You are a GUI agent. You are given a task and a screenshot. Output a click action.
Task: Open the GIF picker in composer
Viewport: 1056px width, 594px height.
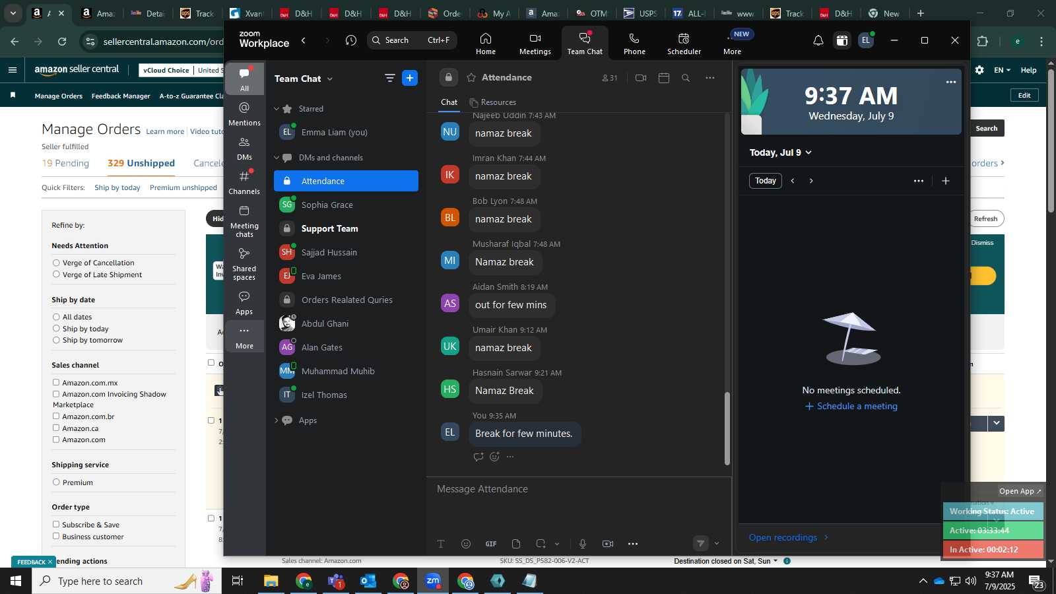491,544
